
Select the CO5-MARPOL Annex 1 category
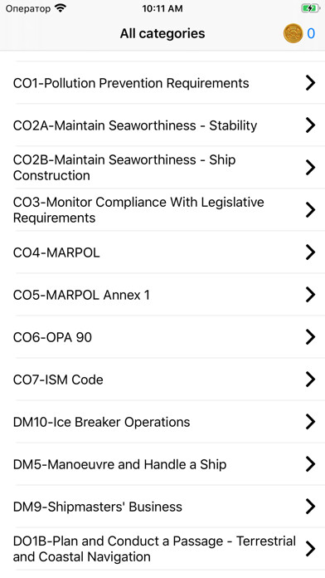[x=162, y=295]
